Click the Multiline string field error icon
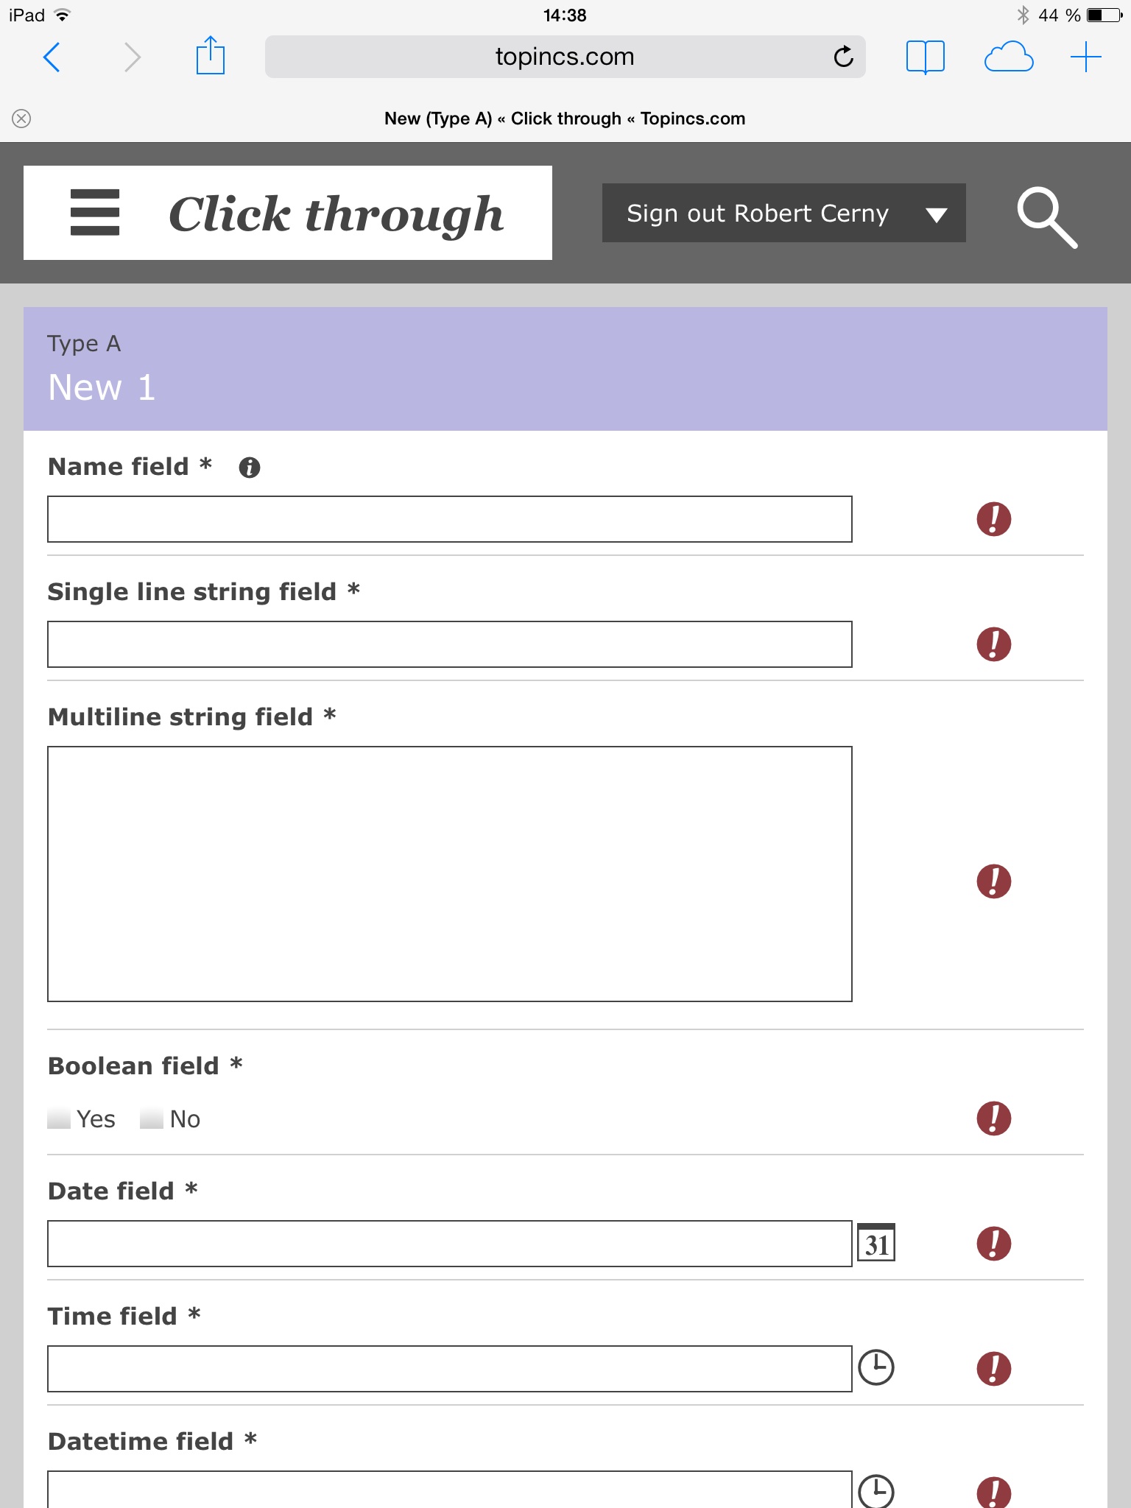 click(x=993, y=881)
